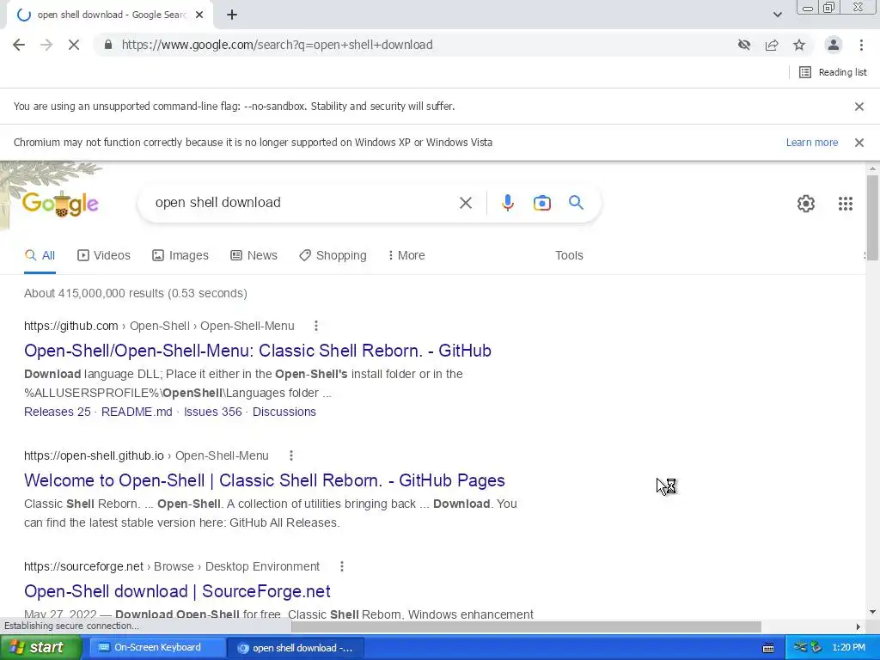Open options for the github.com result
The image size is (880, 660).
[316, 326]
